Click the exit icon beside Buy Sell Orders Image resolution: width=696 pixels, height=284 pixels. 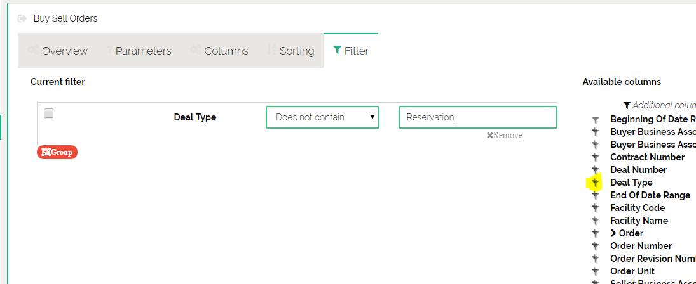tap(22, 19)
